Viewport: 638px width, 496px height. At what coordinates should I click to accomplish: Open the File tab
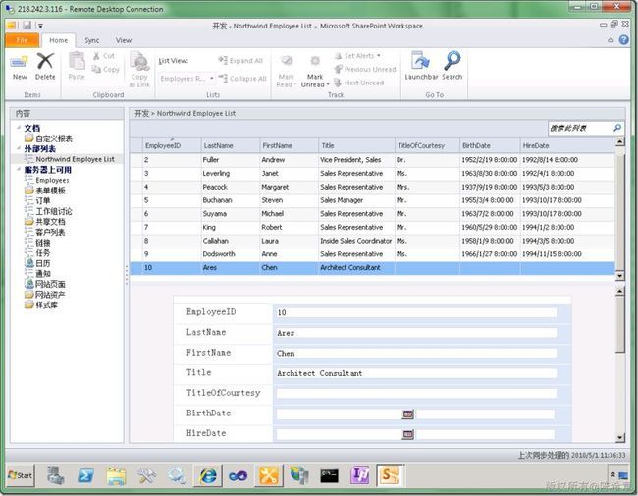click(x=23, y=40)
